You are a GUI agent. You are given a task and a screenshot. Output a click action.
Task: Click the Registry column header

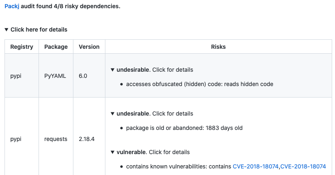pos(22,47)
